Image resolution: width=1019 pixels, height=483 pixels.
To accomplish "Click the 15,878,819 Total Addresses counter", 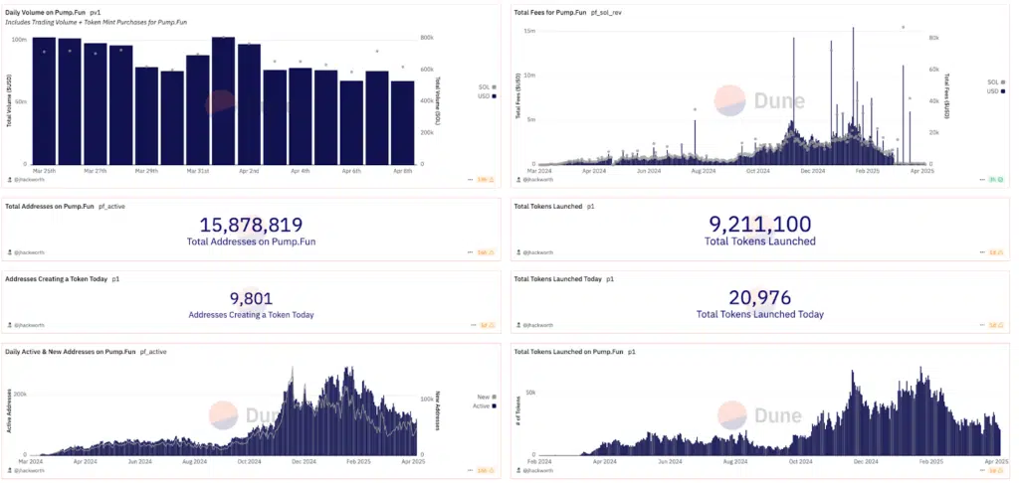I will click(251, 225).
